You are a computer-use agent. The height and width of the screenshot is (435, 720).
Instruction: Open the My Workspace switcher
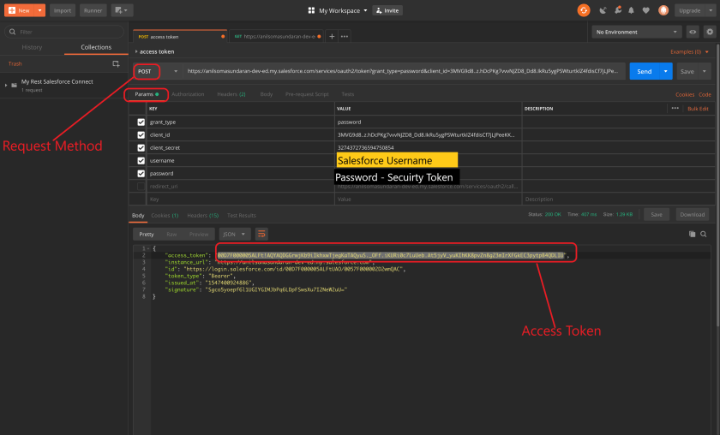338,10
